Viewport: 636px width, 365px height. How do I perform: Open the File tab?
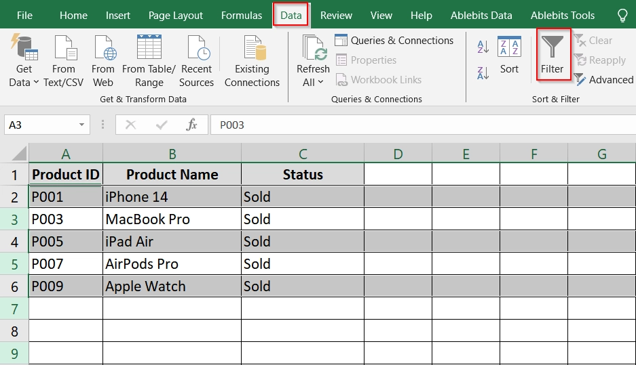24,16
